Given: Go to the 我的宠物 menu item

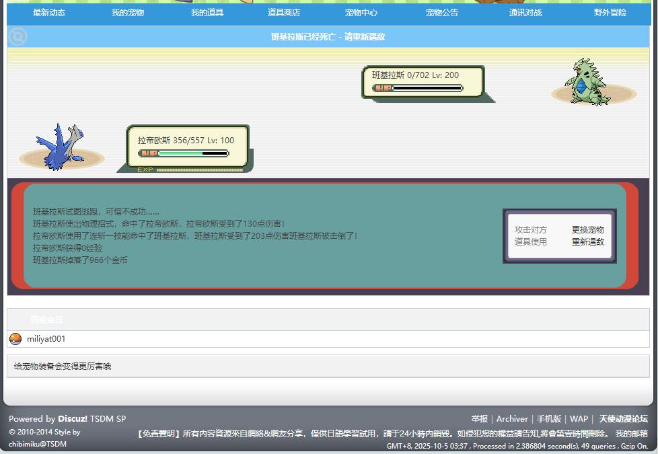Looking at the screenshot, I should (128, 13).
